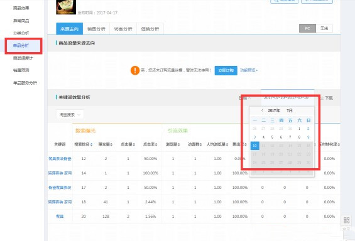Image resolution: width=355 pixels, height=241 pixels.
Task: Click the product thumbnail image
Action: pyautogui.click(x=66, y=7)
